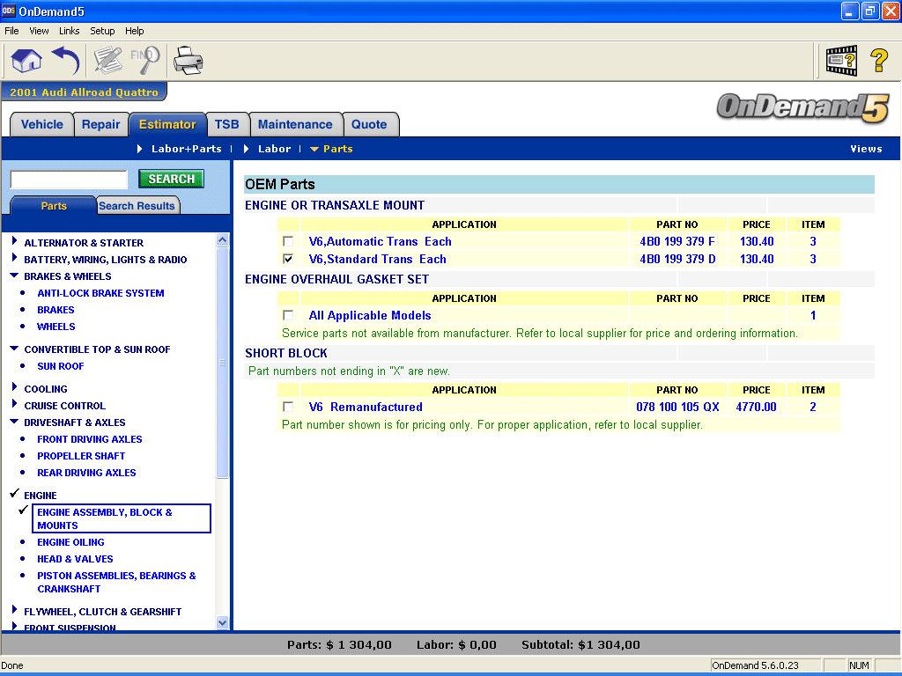Expand the COOLING category
902x676 pixels.
click(14, 387)
